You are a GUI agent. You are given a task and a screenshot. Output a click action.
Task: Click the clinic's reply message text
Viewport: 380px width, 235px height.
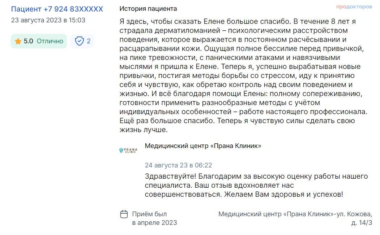pos(256,185)
